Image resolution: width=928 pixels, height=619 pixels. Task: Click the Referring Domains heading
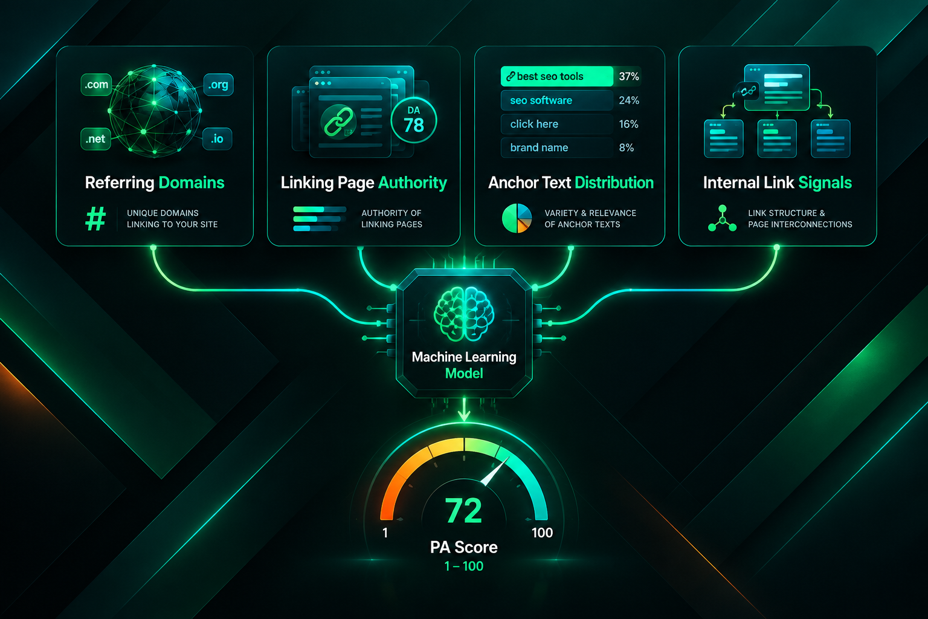click(155, 183)
